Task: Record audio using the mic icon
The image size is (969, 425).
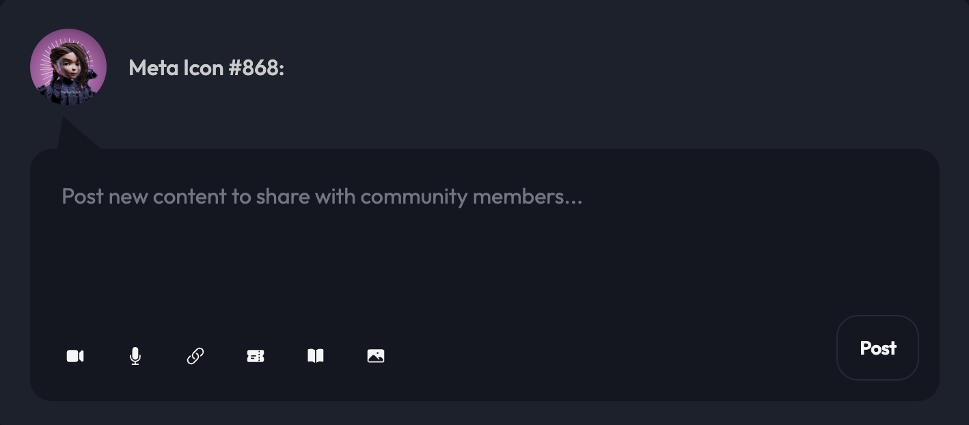Action: (135, 356)
